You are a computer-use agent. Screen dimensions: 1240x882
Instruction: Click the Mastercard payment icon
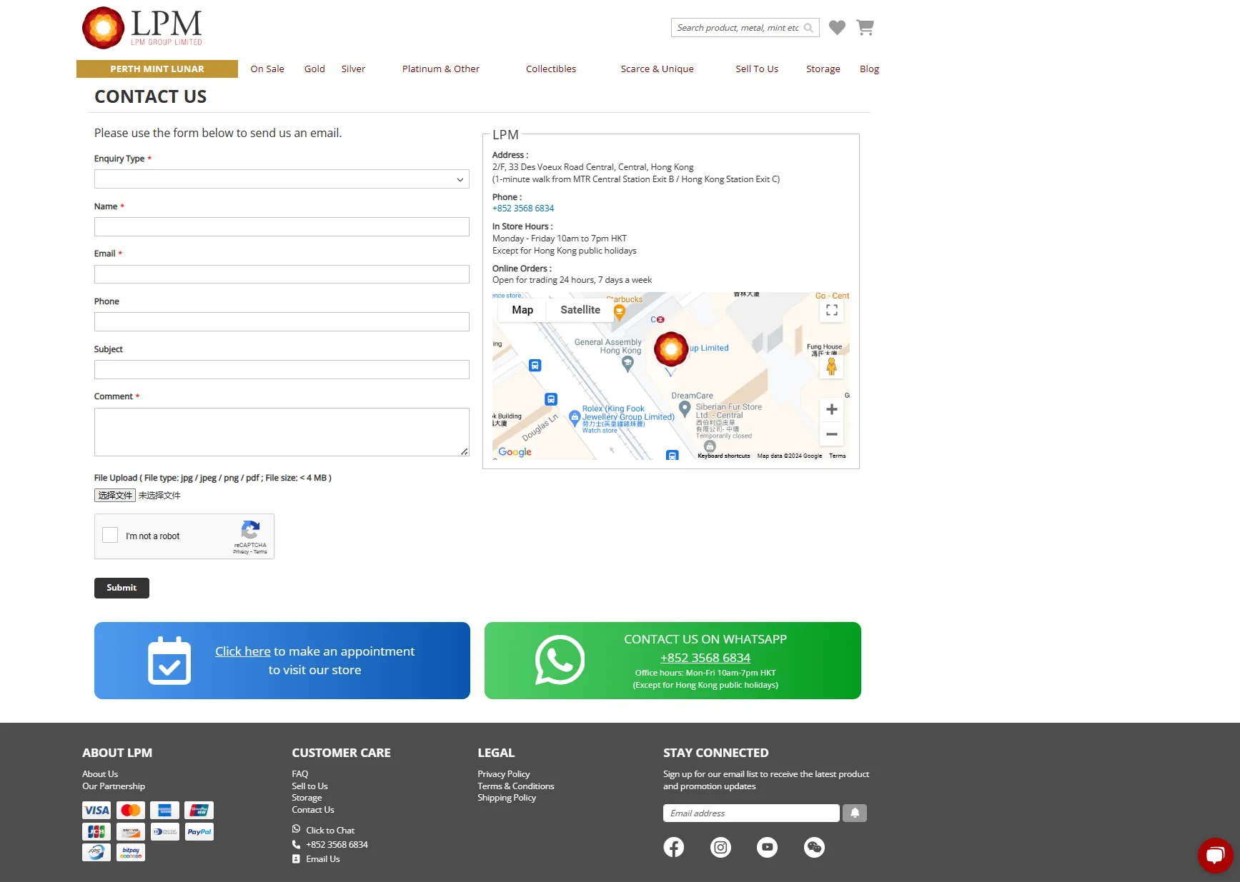pos(131,810)
